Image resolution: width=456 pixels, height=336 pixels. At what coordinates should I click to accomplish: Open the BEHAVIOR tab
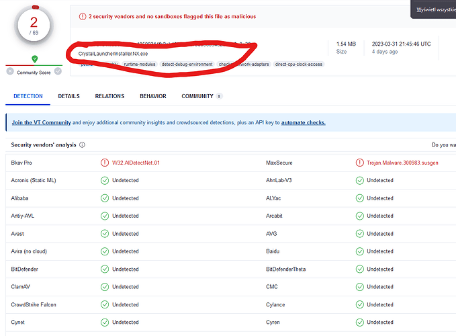pyautogui.click(x=153, y=96)
